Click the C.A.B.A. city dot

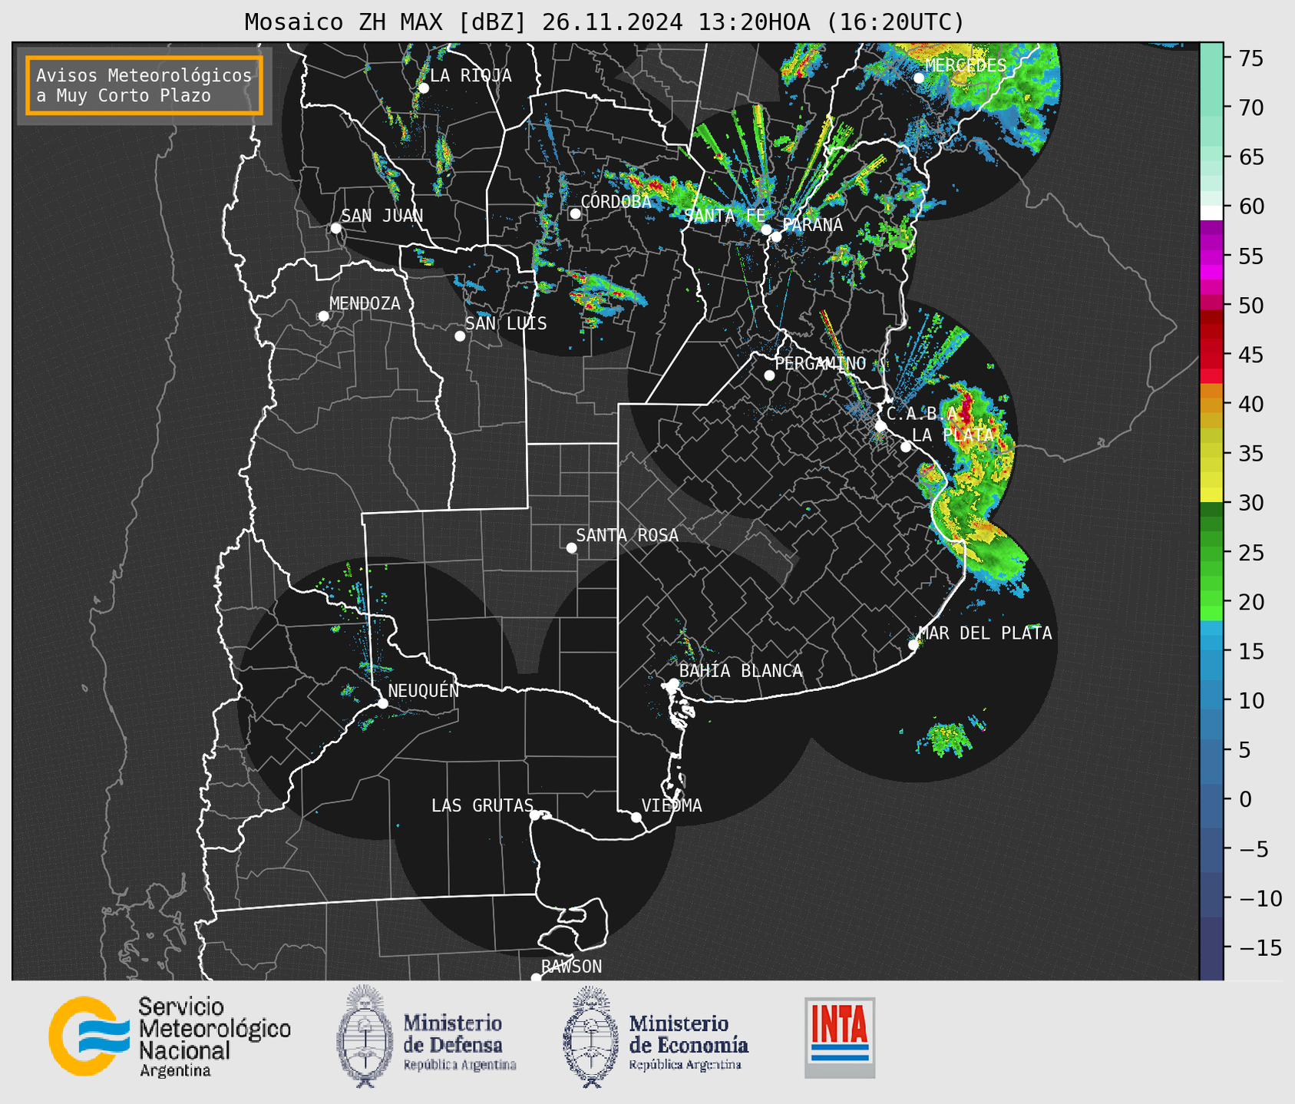pos(880,426)
